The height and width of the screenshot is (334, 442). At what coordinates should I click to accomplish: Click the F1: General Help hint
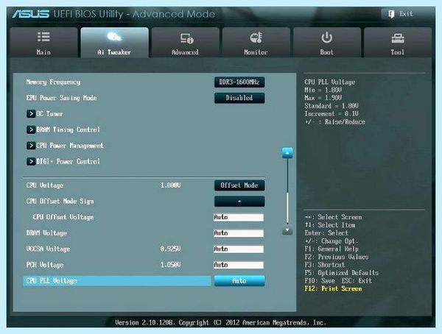point(331,249)
